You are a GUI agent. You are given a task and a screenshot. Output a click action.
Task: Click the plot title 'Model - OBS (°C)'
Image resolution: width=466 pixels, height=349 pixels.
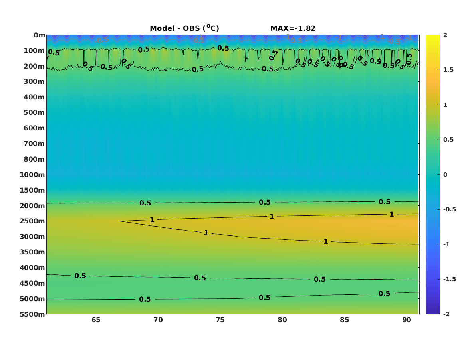[x=184, y=28]
